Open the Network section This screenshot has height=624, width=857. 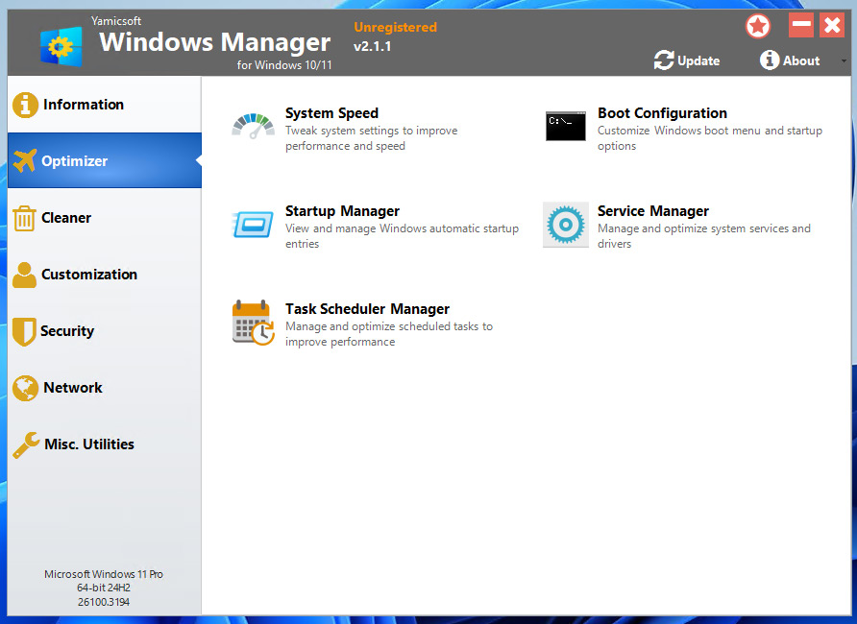(105, 388)
